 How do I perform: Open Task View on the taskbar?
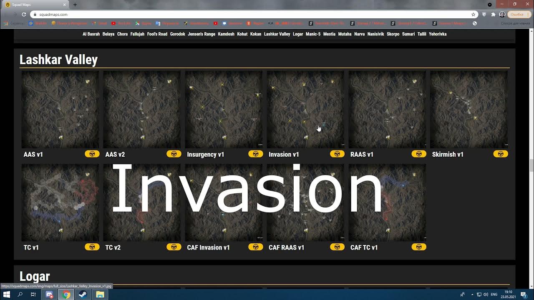[33, 295]
